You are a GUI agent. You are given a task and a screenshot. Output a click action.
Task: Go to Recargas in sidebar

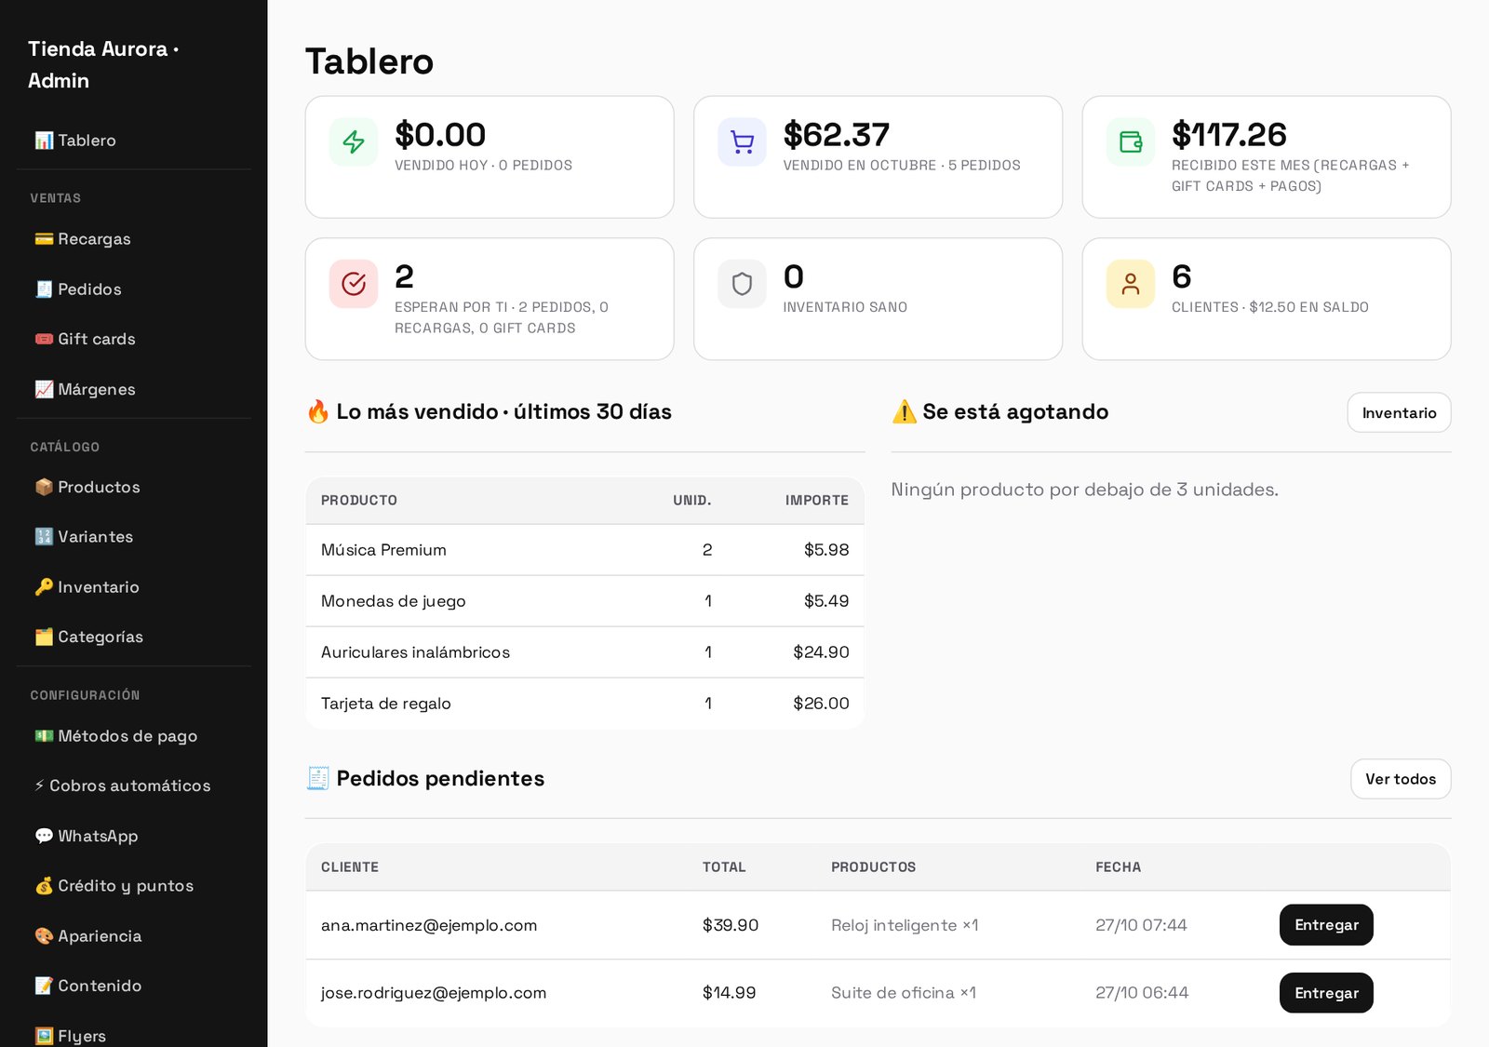click(x=133, y=239)
